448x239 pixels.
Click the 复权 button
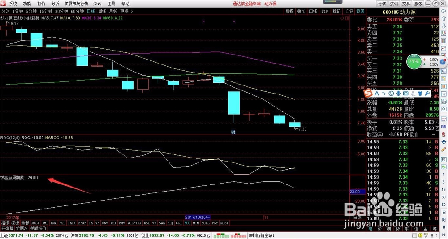tap(289, 12)
